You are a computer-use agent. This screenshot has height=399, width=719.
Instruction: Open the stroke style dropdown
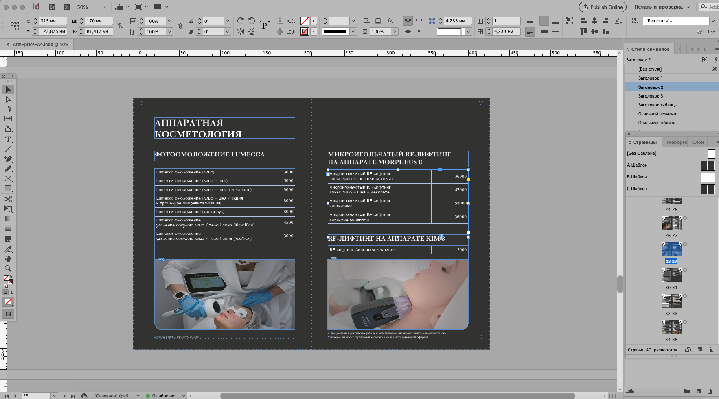click(353, 31)
